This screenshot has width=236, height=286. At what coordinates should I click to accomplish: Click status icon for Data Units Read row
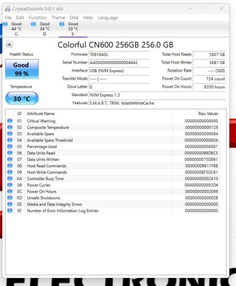coord(10,153)
